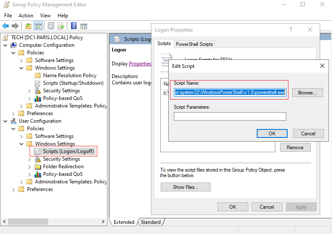Image resolution: width=332 pixels, height=234 pixels.
Task: Collapse the Computer Configuration node
Action: pyautogui.click(x=5, y=45)
